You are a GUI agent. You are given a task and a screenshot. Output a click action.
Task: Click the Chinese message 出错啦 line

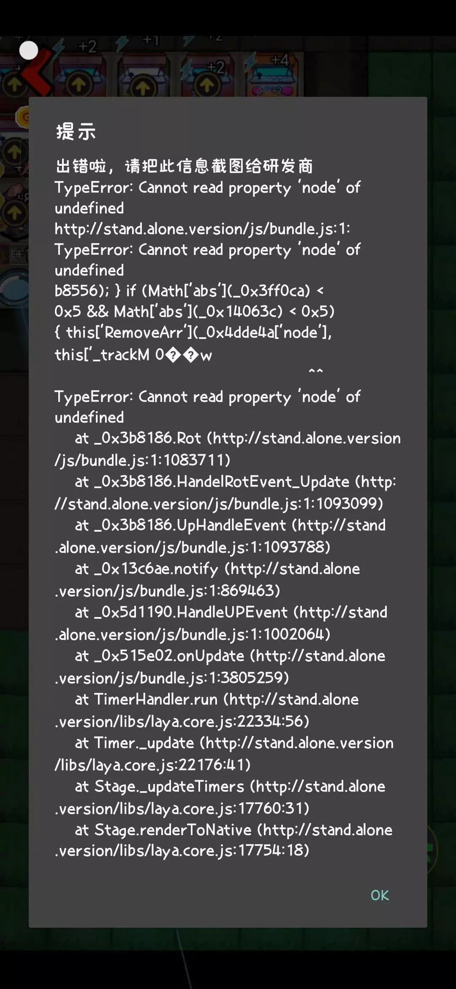[x=184, y=166]
